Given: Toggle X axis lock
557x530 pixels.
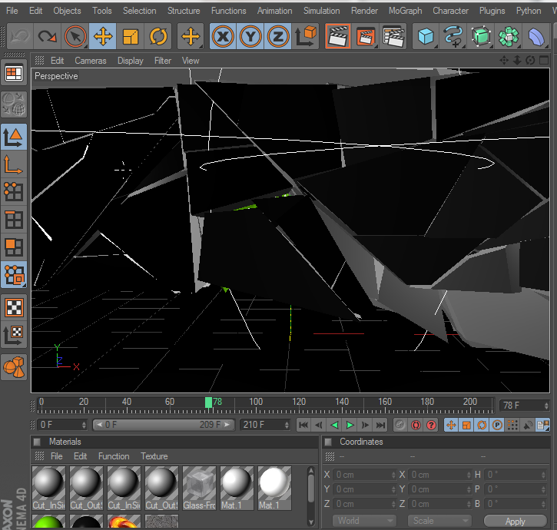Looking at the screenshot, I should 223,36.
